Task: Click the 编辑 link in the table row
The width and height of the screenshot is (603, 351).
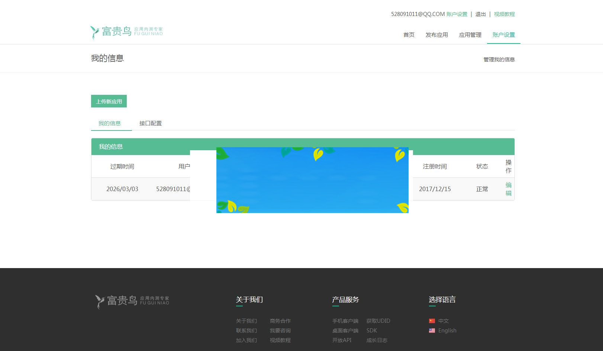Action: pyautogui.click(x=508, y=189)
